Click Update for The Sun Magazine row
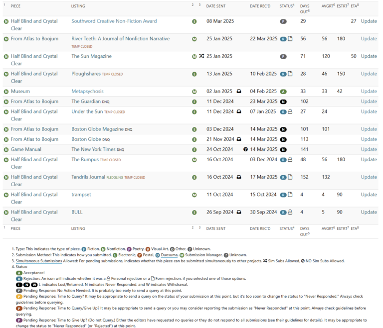383x328 pixels. pos(369,56)
